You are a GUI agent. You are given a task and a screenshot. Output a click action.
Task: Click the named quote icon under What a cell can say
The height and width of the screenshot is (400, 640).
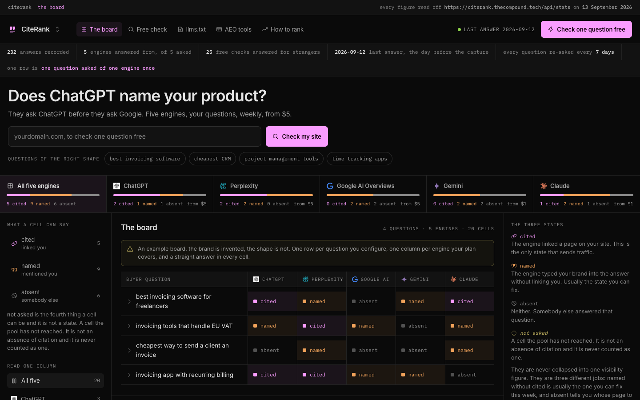pyautogui.click(x=14, y=270)
